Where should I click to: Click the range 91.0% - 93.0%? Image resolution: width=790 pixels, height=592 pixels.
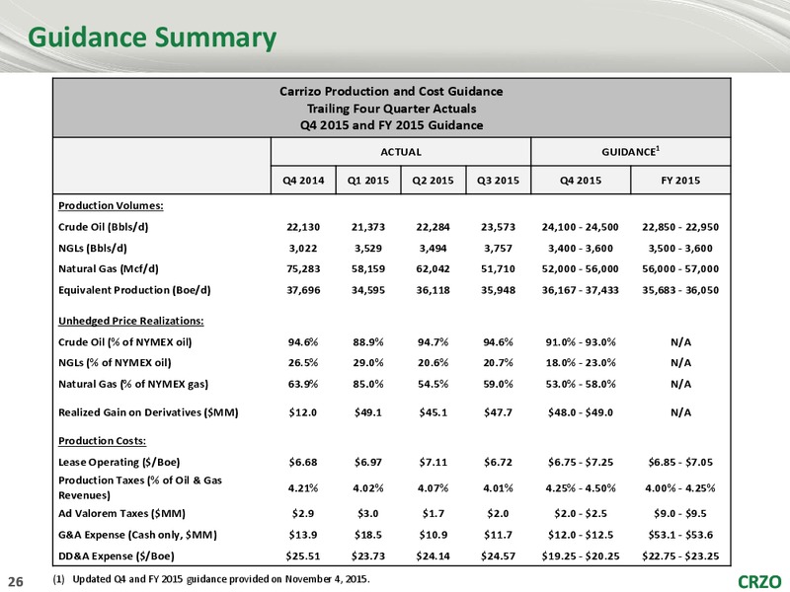coord(581,342)
